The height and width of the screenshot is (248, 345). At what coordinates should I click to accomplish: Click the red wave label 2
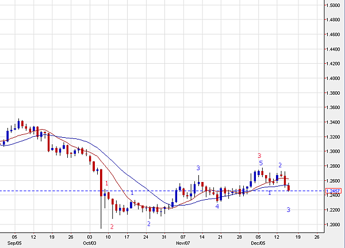[112, 227]
